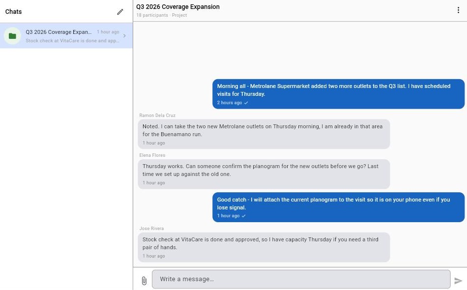The height and width of the screenshot is (290, 467).
Task: Click the checkmark on the Good catch message
Action: click(244, 216)
